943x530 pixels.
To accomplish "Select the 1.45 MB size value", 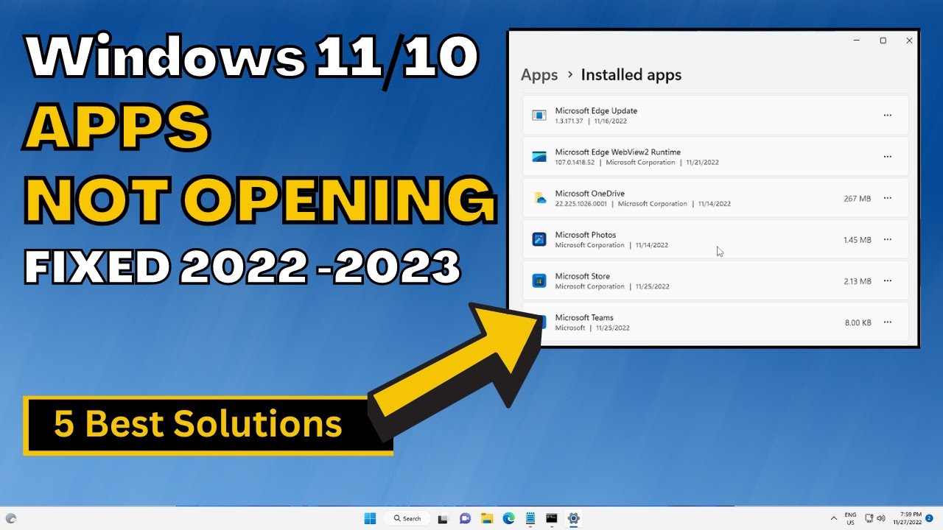I will pos(857,240).
